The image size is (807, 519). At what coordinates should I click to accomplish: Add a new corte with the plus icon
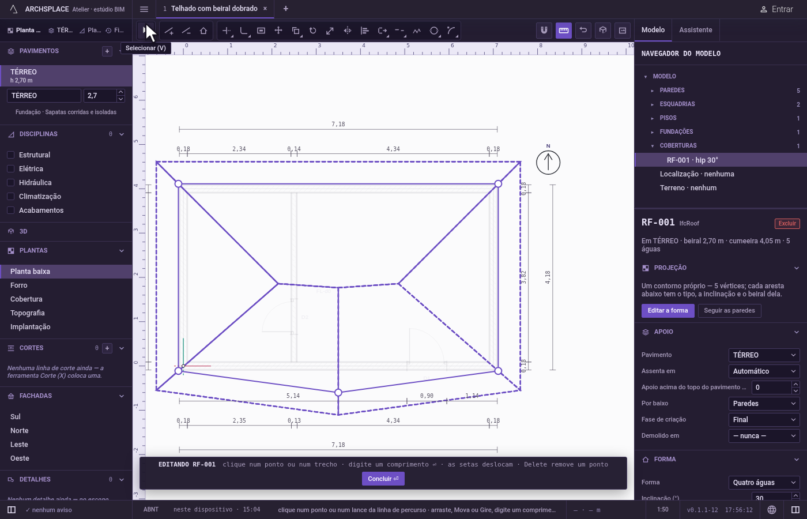tap(107, 348)
